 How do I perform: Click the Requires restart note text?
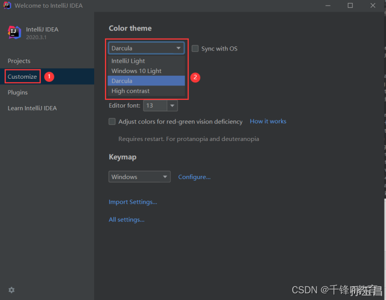click(x=188, y=139)
